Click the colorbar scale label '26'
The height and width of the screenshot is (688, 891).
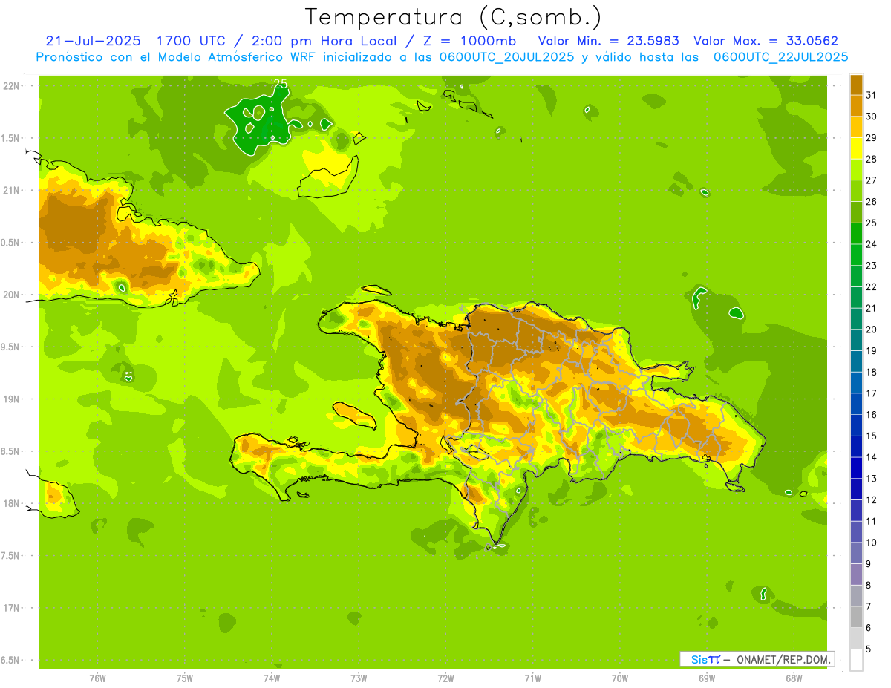(x=871, y=202)
